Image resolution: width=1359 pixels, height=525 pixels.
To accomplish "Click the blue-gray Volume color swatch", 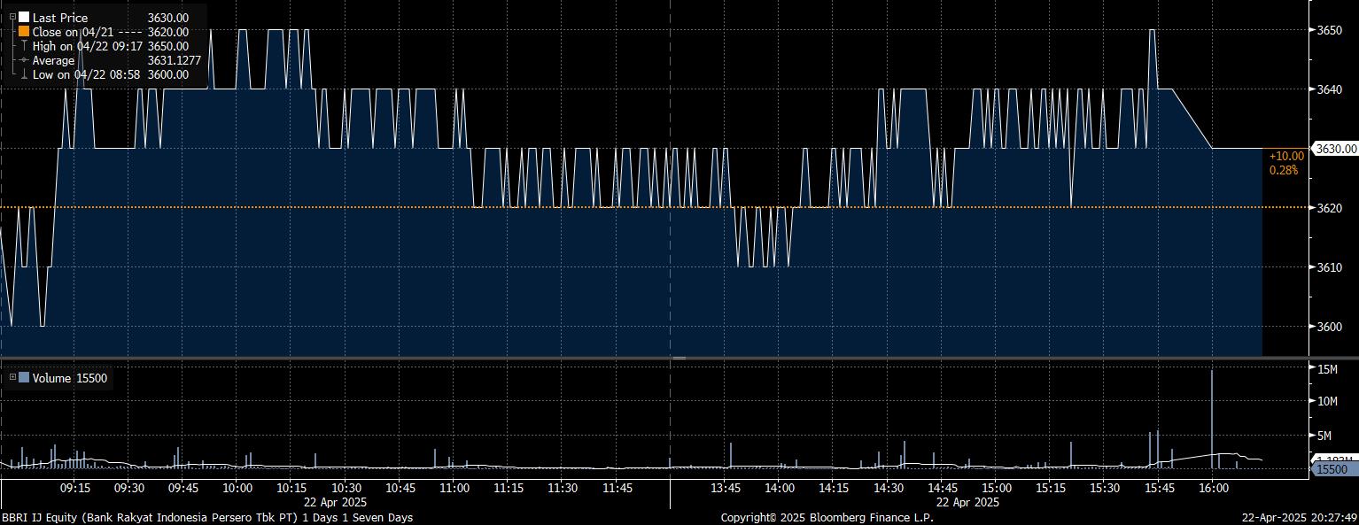I will click(x=24, y=378).
